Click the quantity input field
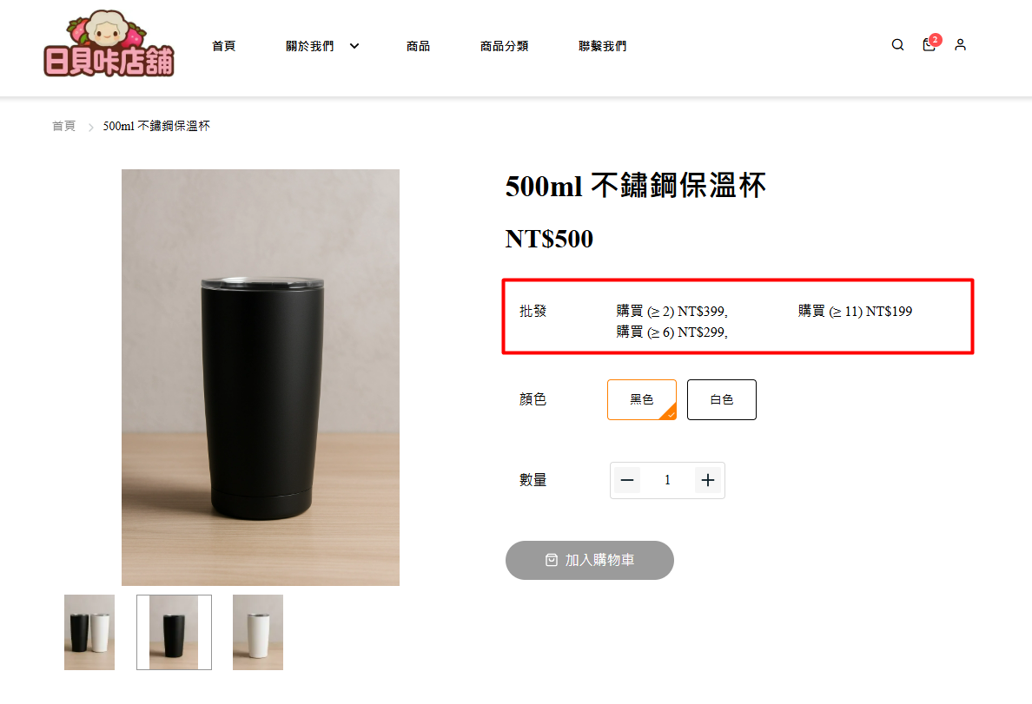The image size is (1032, 704). 667,480
